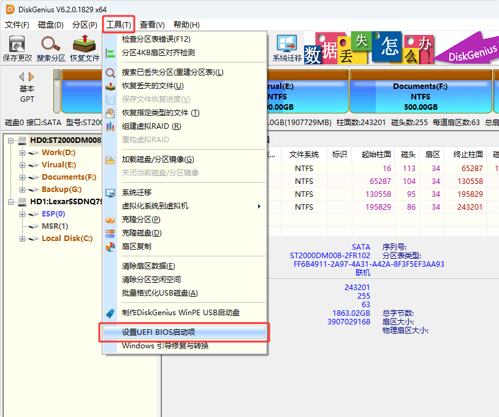
Task: Expand the Backup(G:) partition node
Action: [x=22, y=189]
